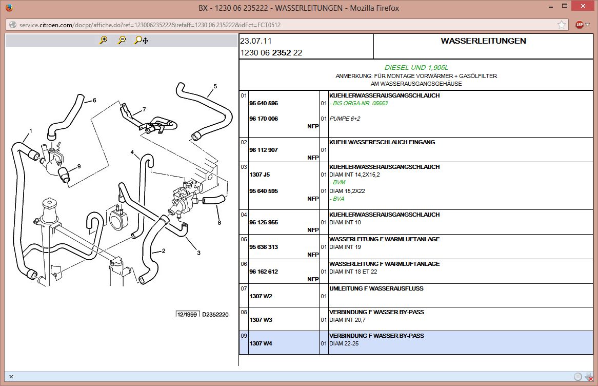Viewport: 598px width, 386px height.
Task: Click diagram callout number 8
Action: point(220,223)
